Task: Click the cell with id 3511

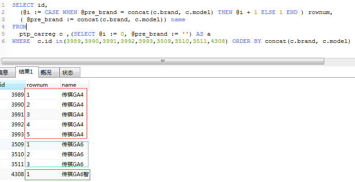Action: pos(13,164)
